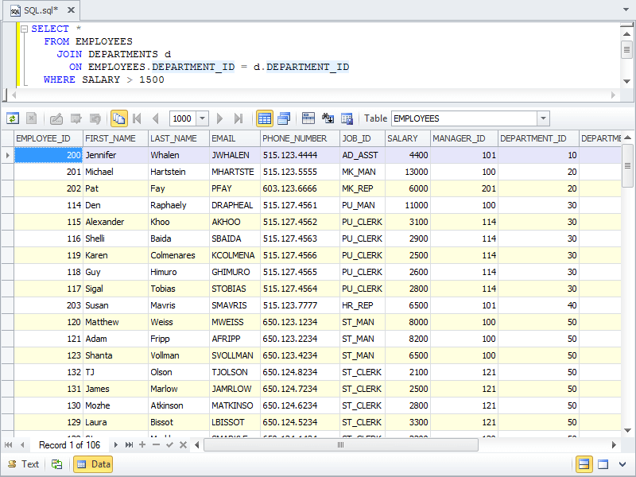The height and width of the screenshot is (477, 636).
Task: Click the horizontal grid scrollbar thumb
Action: coord(341,445)
